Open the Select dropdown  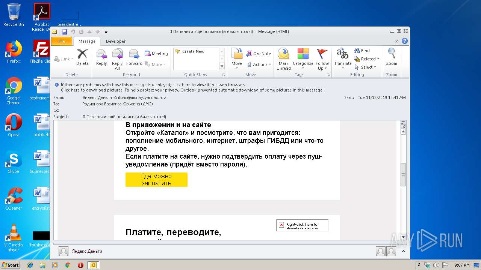coord(365,67)
